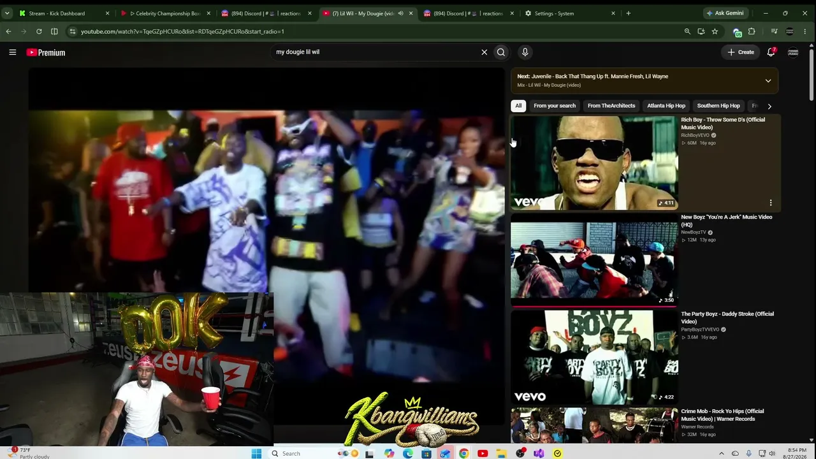Screen dimensions: 816x459
Task: Open YouTube notifications bell
Action: click(x=771, y=52)
